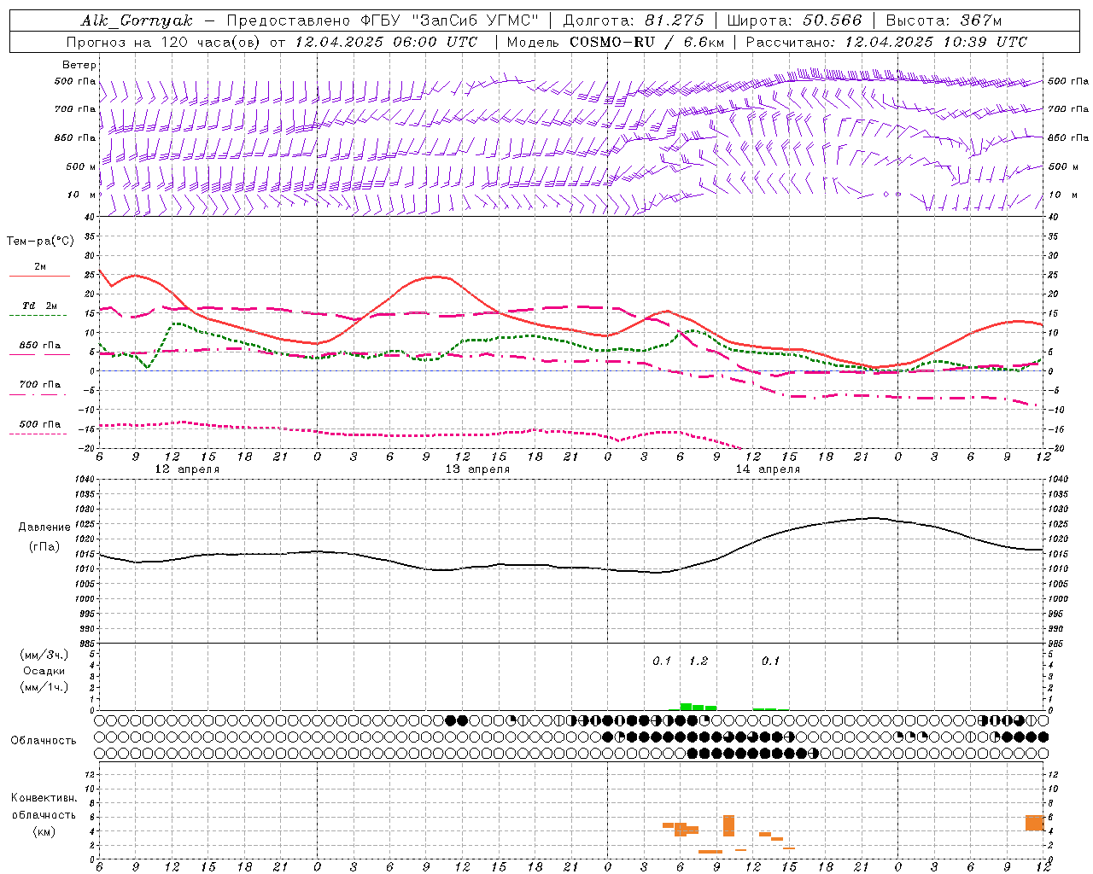The width and height of the screenshot is (1093, 874).
Task: Click the Td 2м legend entry
Action: pos(40,306)
